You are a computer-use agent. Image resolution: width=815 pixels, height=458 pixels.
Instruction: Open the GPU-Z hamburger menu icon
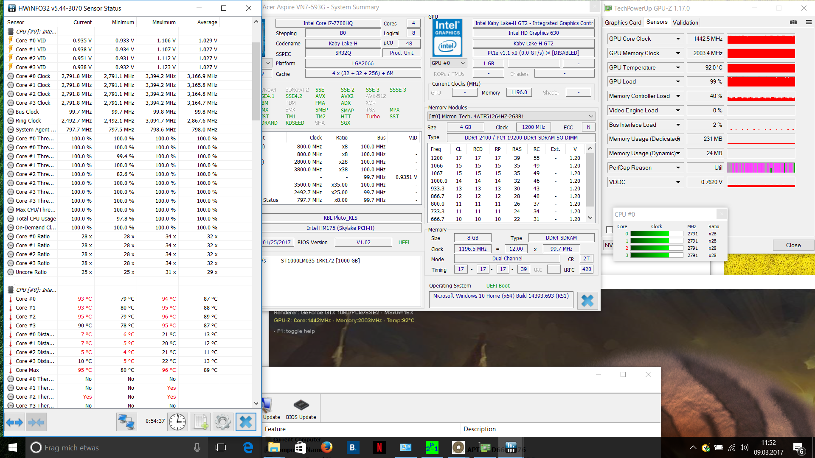(809, 22)
